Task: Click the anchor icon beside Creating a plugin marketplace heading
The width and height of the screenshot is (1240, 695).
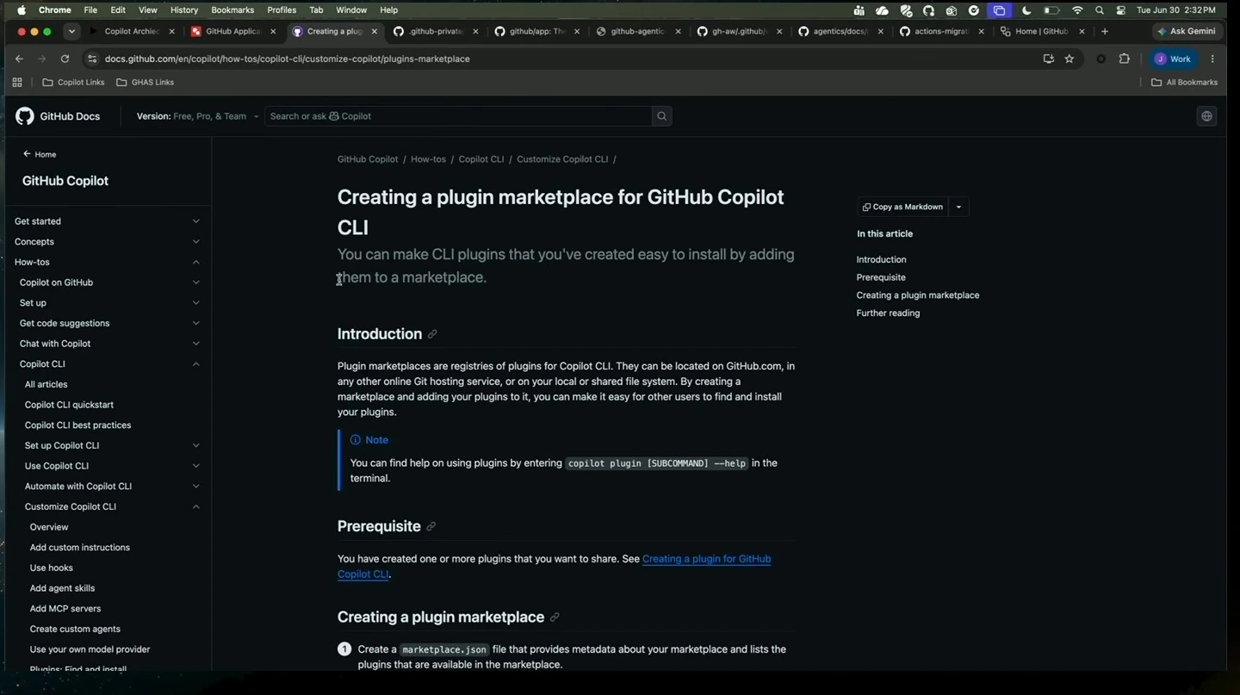Action: [x=555, y=617]
